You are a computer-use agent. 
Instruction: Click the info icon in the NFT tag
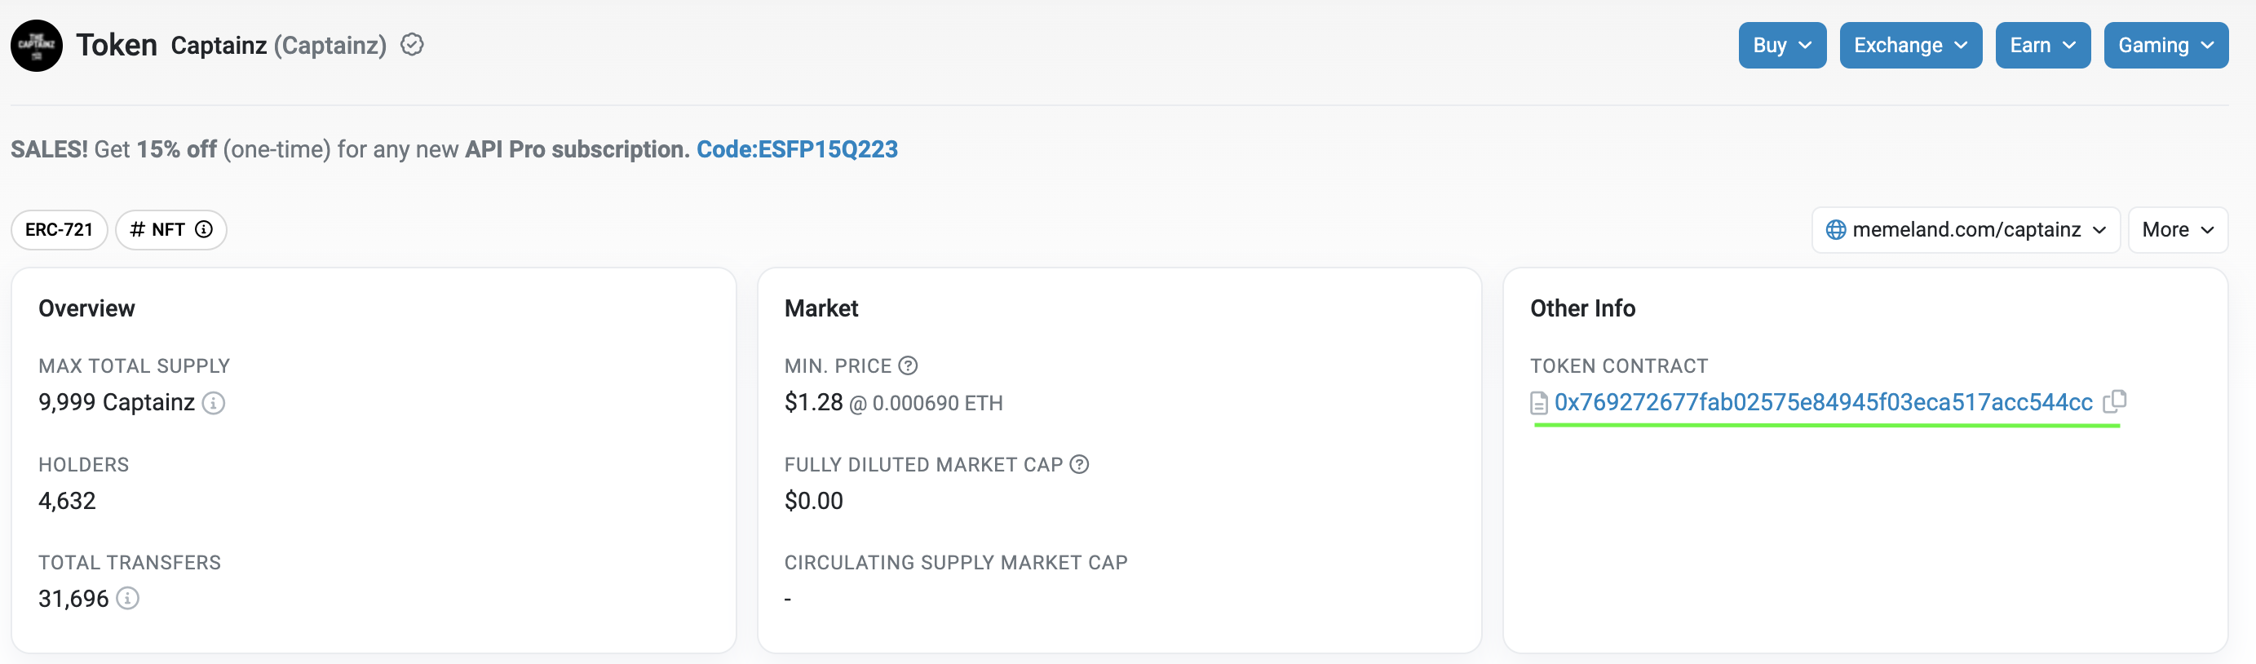[x=204, y=229]
